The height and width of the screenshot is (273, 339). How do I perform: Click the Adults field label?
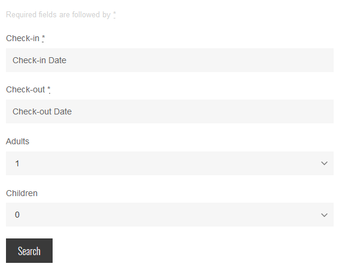coord(17,141)
